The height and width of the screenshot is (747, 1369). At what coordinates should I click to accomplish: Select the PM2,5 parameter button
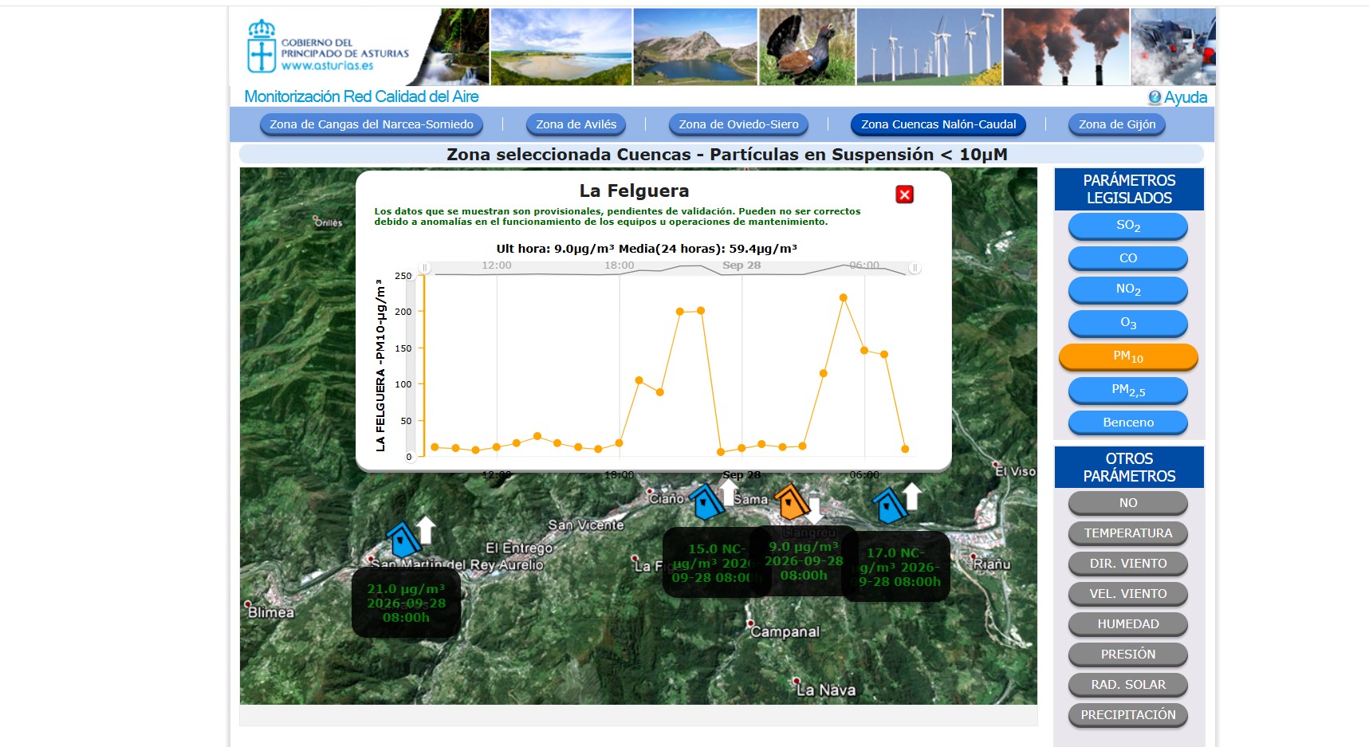[1128, 390]
